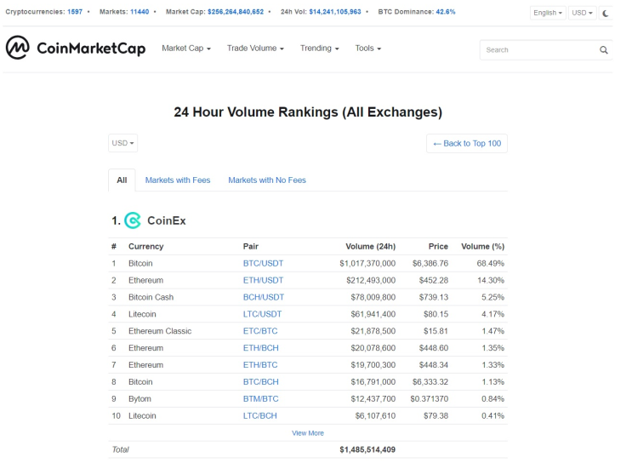Open the USD dropdown above the tabs
632x463 pixels.
(x=123, y=143)
